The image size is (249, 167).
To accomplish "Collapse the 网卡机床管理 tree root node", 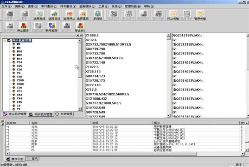I will 5,41.
